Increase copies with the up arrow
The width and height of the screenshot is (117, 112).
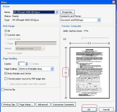coord(27,63)
